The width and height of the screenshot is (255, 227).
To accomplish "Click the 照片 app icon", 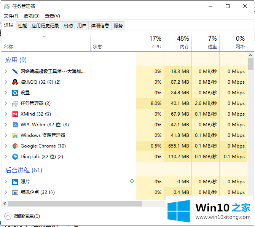I will point(15,182).
